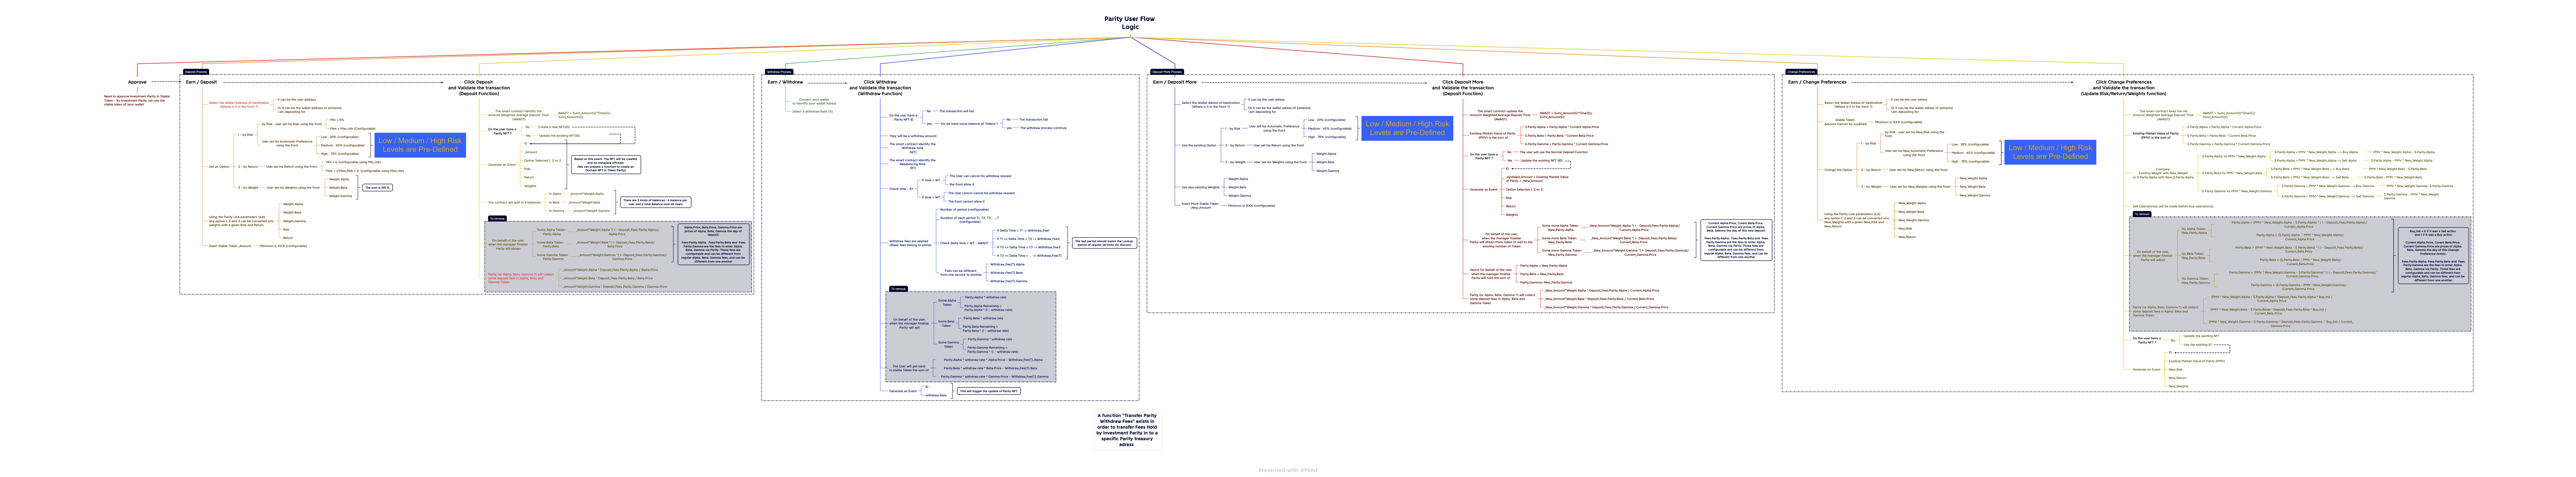The width and height of the screenshot is (2576, 477).
Task: Select the 'Max = Max_risk (Configurable)' node
Action: [353, 128]
